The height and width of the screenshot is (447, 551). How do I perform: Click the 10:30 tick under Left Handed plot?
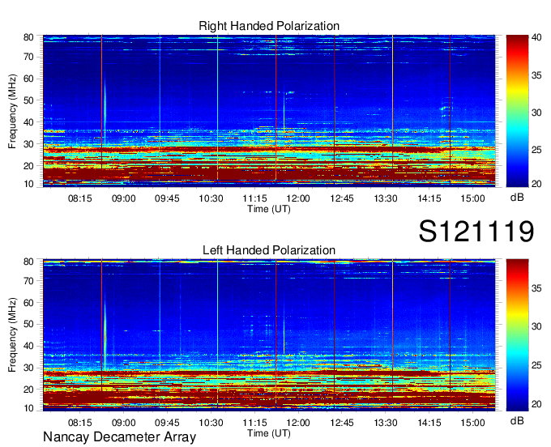tap(211, 423)
